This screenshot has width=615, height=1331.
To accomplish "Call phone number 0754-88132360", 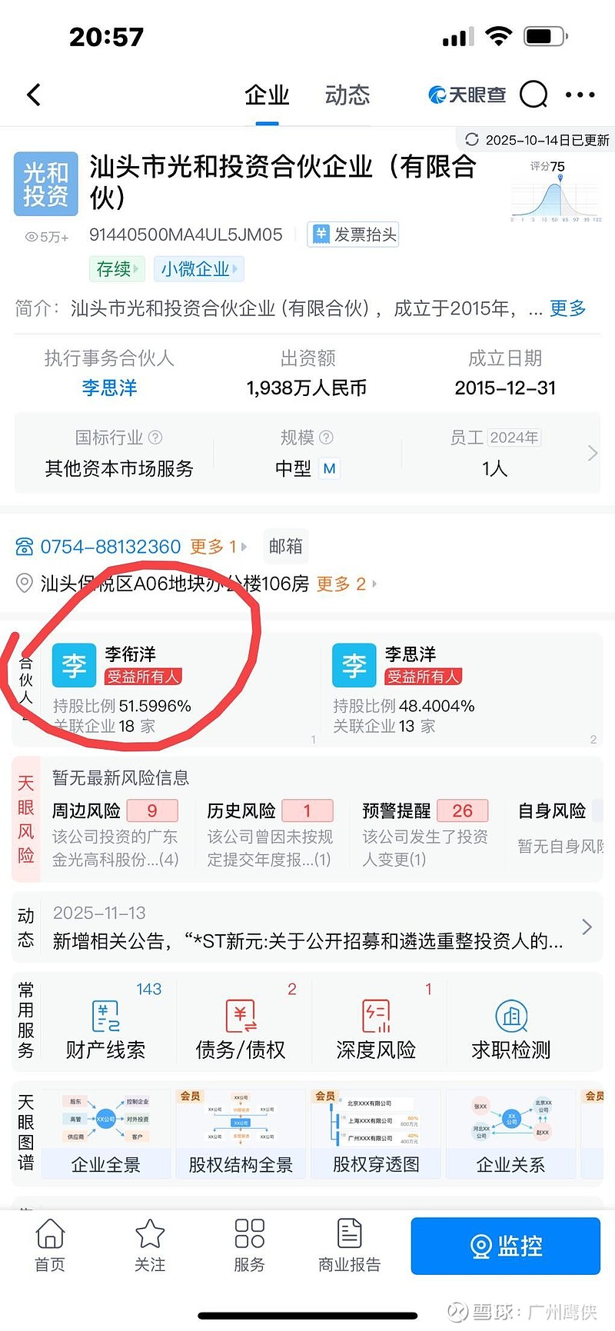I will [110, 547].
